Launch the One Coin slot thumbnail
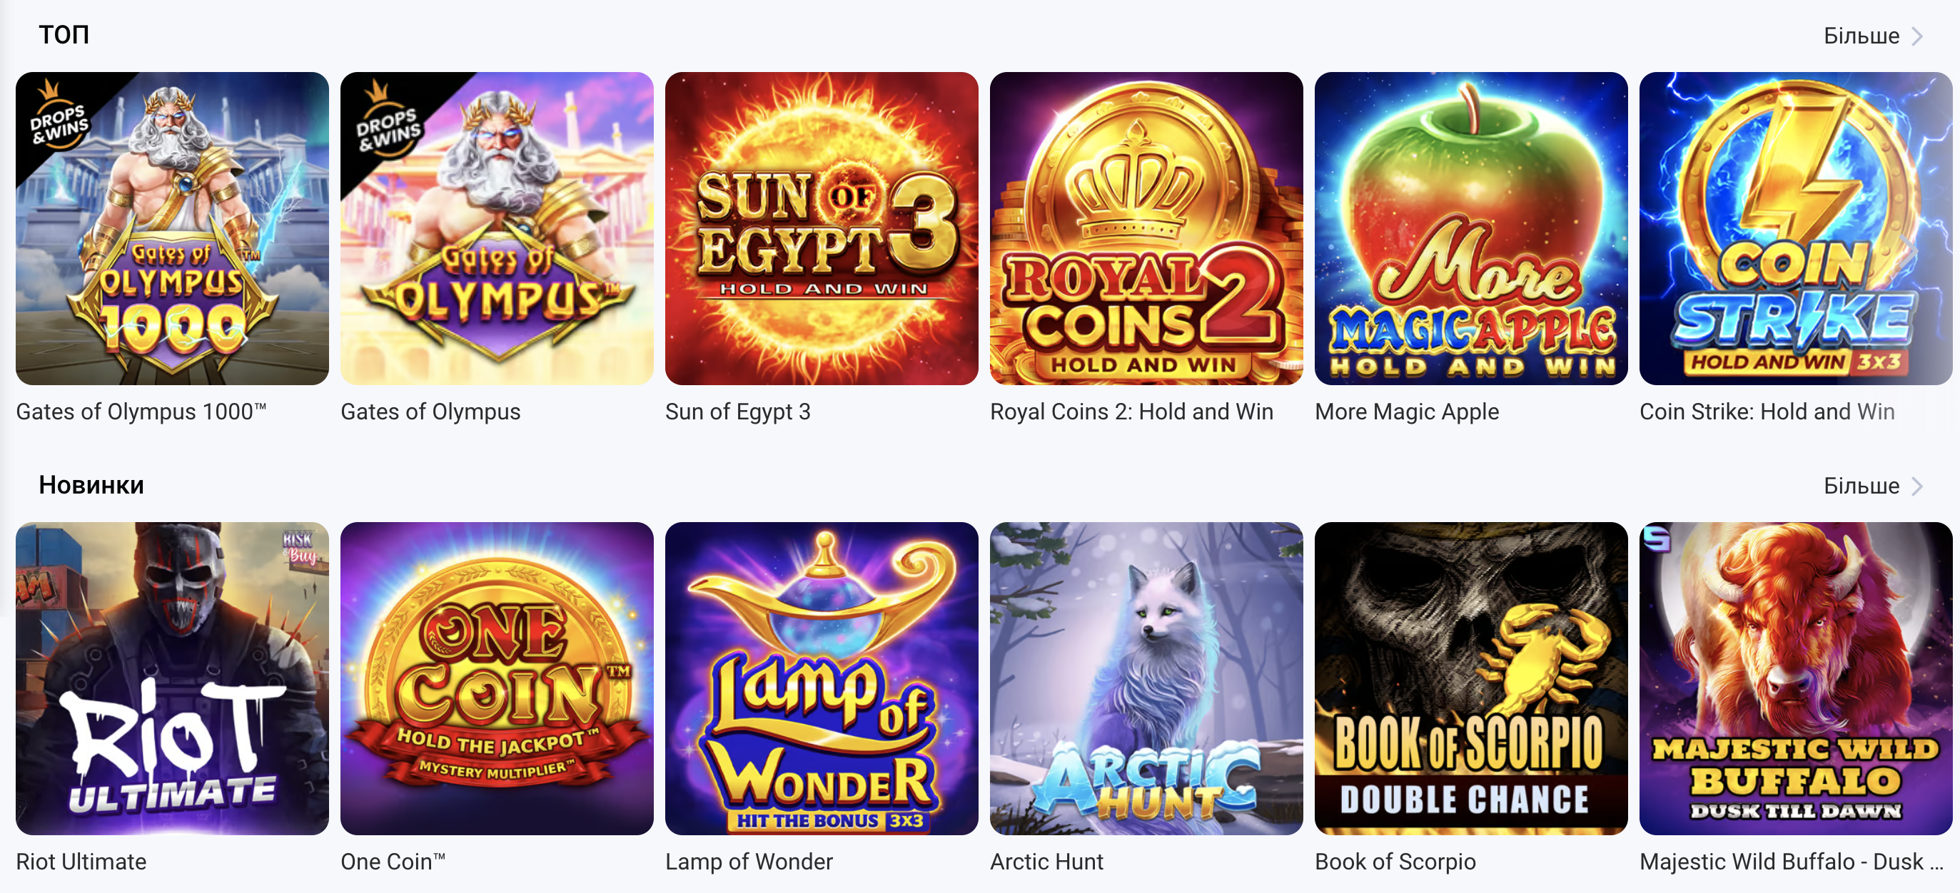 (x=497, y=678)
